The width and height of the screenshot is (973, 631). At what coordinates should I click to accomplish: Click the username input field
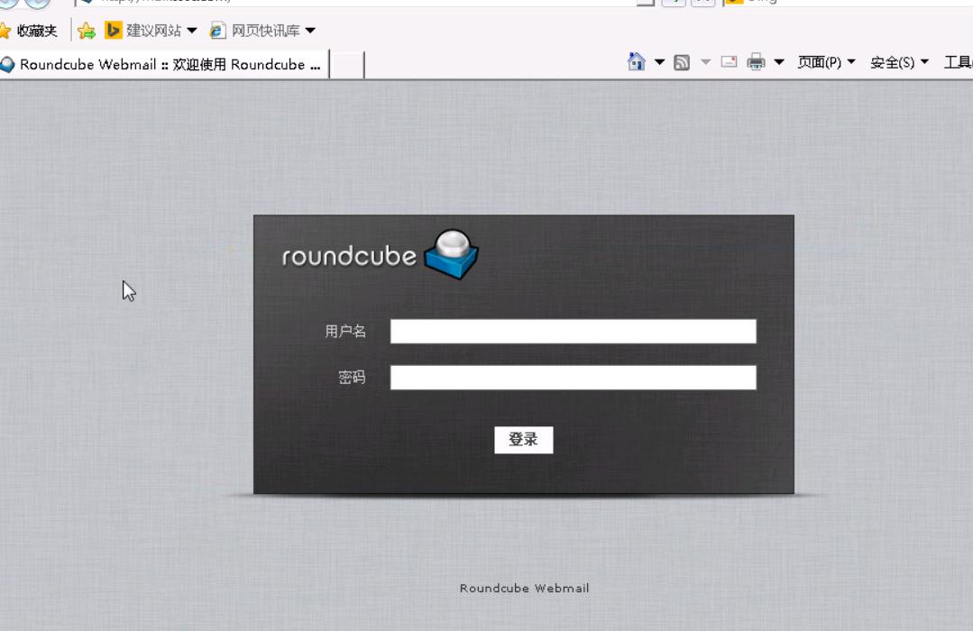click(x=573, y=332)
